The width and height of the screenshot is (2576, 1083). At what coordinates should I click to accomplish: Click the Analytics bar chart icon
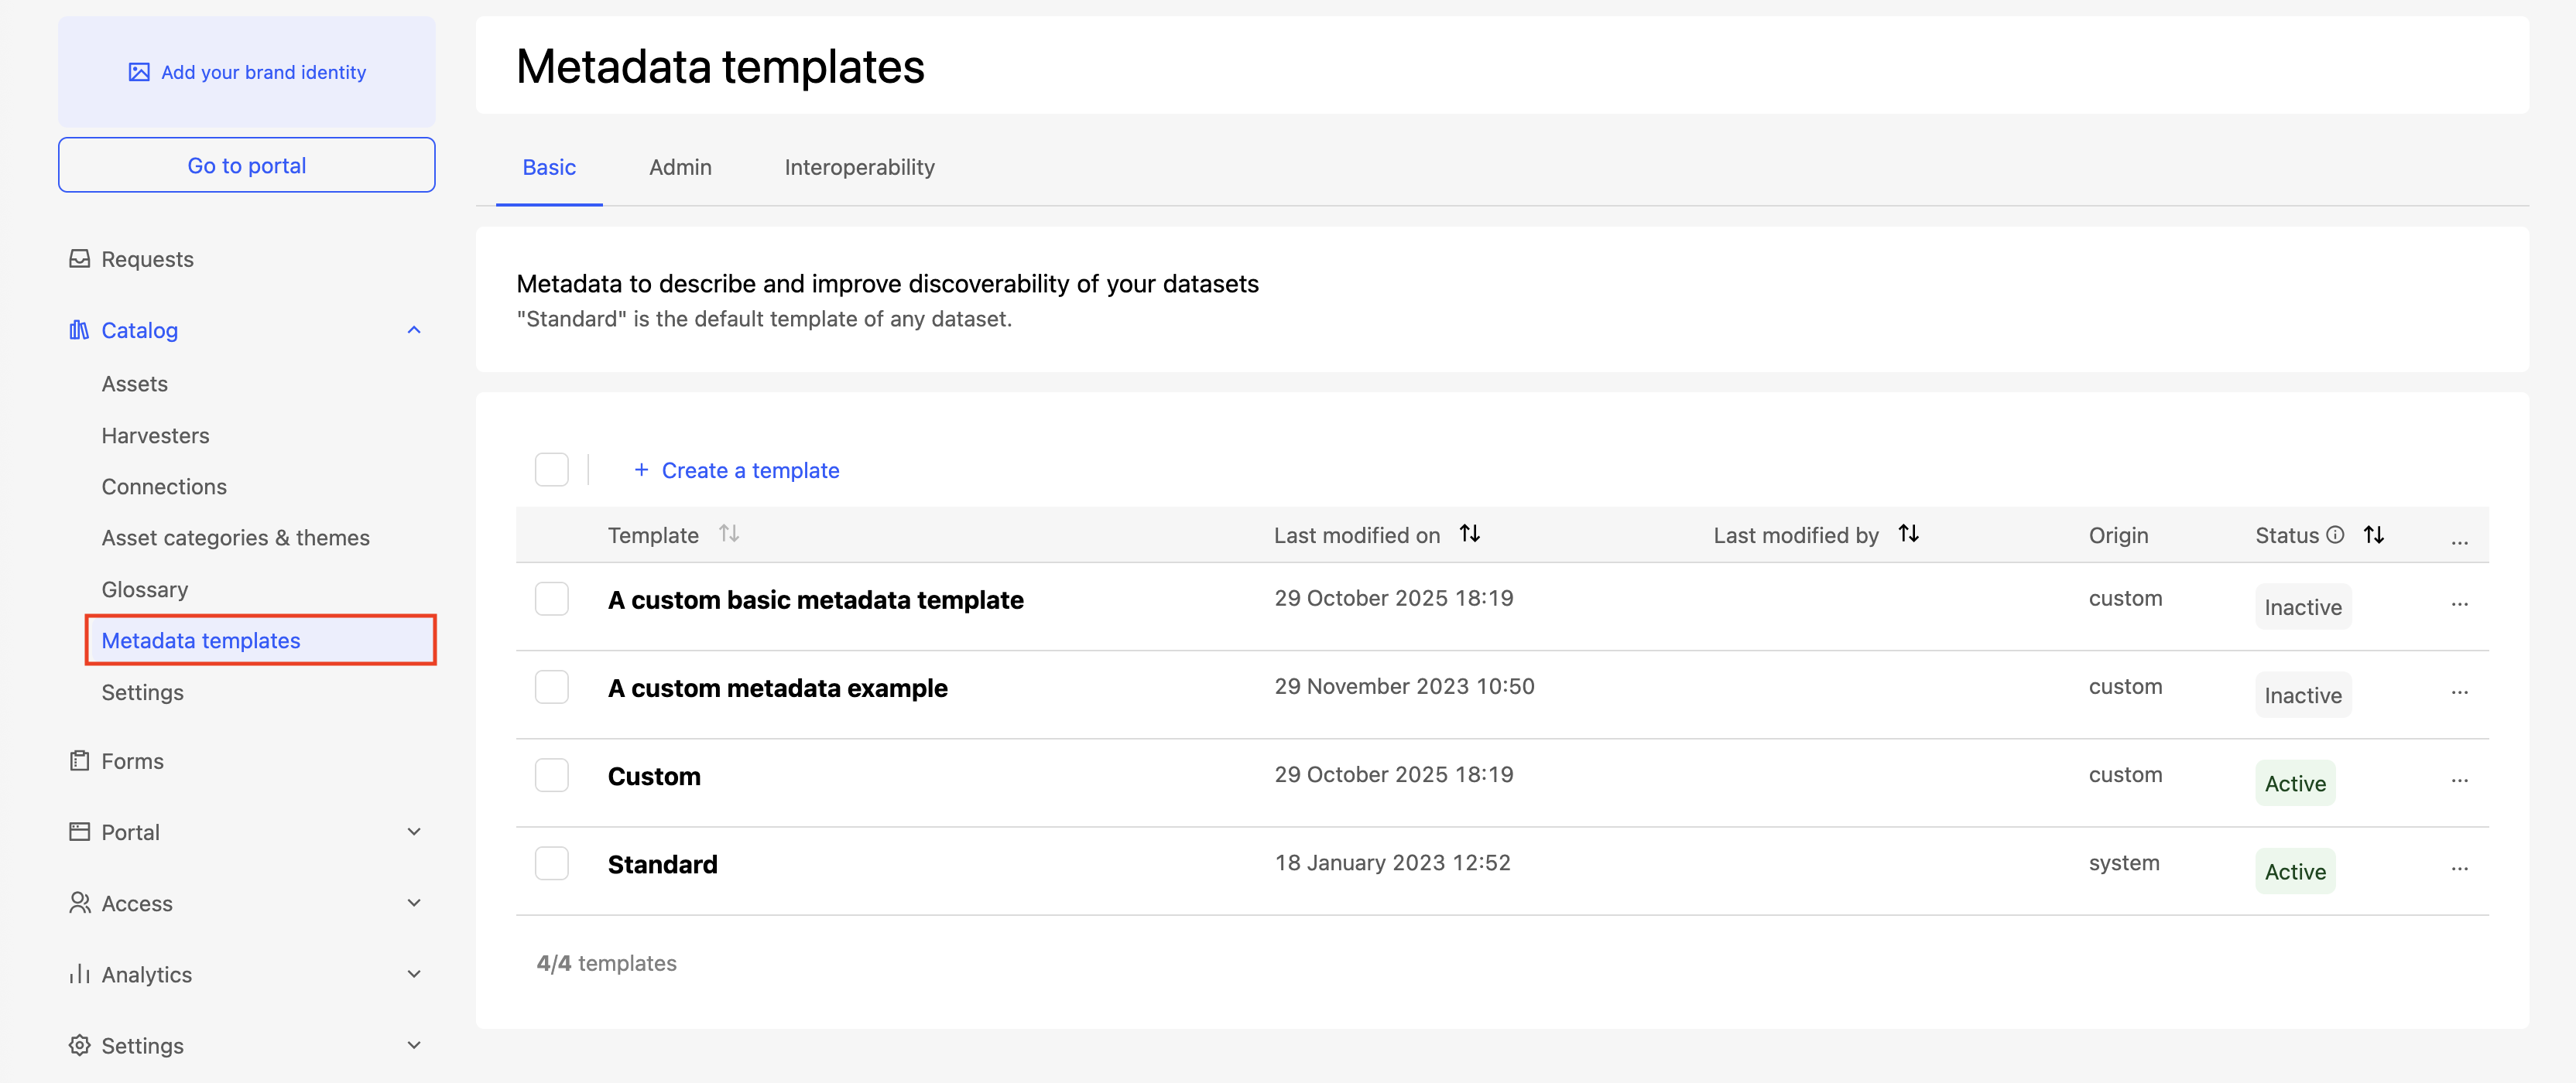point(79,974)
